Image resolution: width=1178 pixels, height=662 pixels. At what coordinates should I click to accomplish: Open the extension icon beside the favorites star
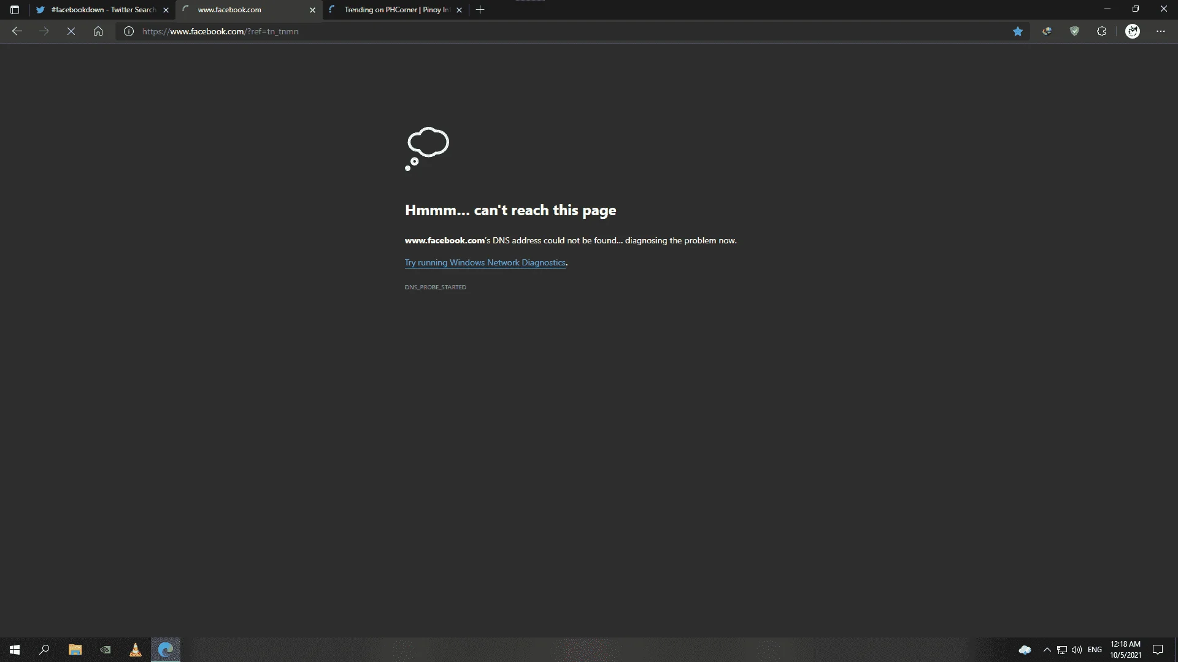coord(1047,31)
